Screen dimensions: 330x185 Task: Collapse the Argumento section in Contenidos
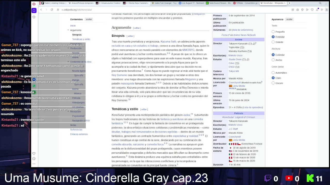click(x=68, y=30)
